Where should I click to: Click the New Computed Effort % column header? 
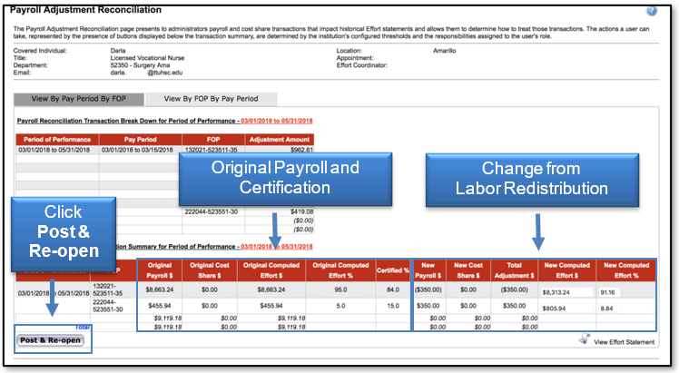coord(626,270)
